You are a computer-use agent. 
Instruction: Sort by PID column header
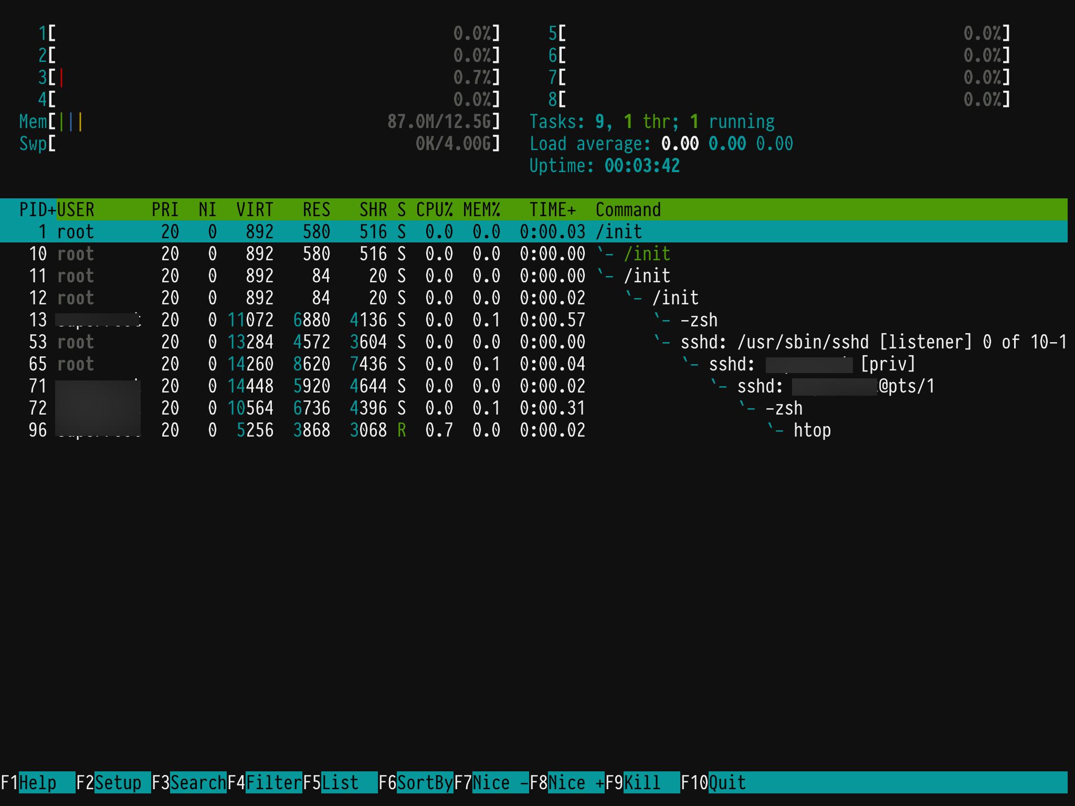pyautogui.click(x=37, y=209)
